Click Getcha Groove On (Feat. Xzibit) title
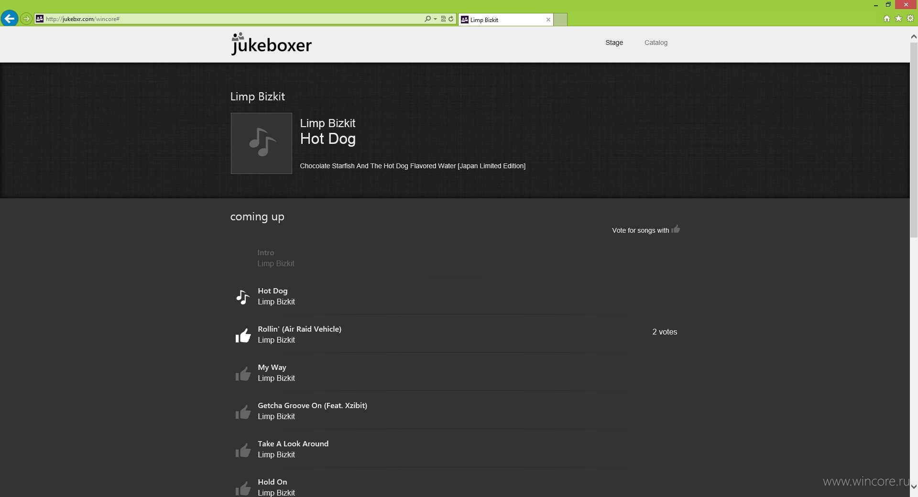918x497 pixels. pos(312,406)
